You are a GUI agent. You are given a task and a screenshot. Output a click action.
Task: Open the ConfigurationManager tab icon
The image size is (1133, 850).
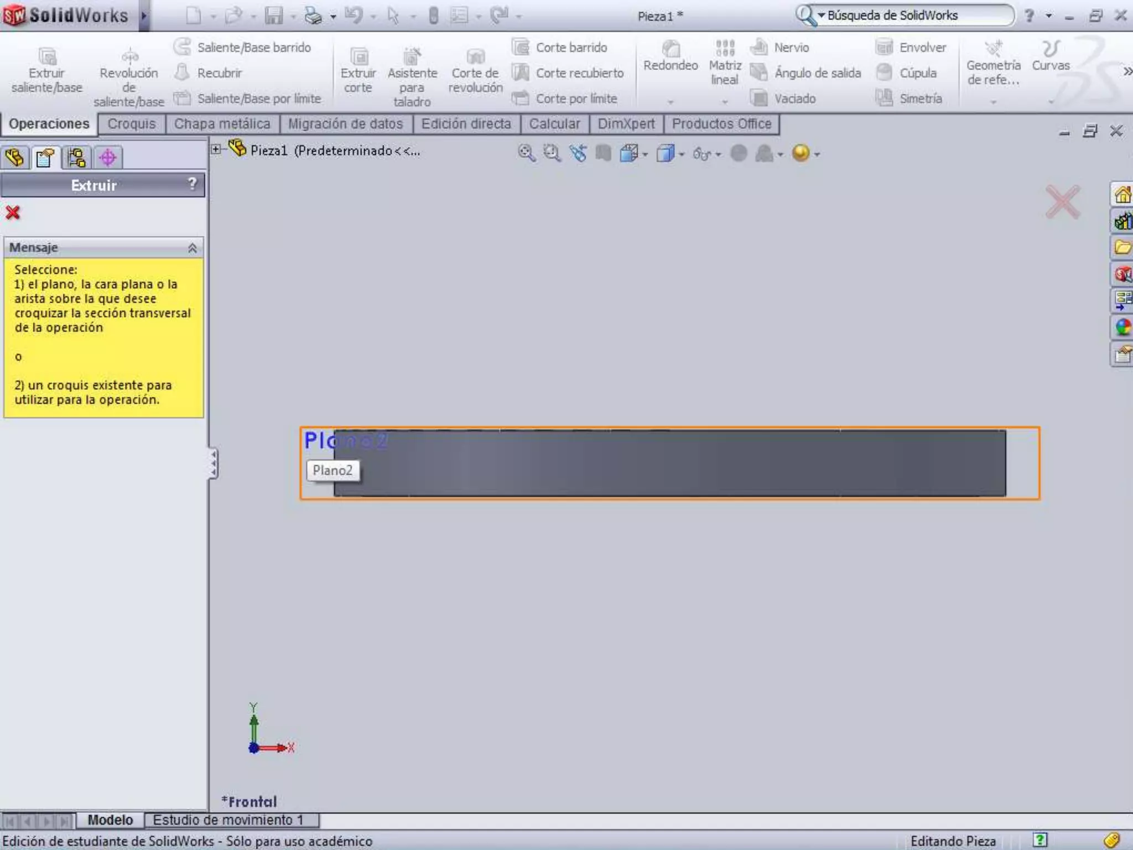click(x=76, y=158)
